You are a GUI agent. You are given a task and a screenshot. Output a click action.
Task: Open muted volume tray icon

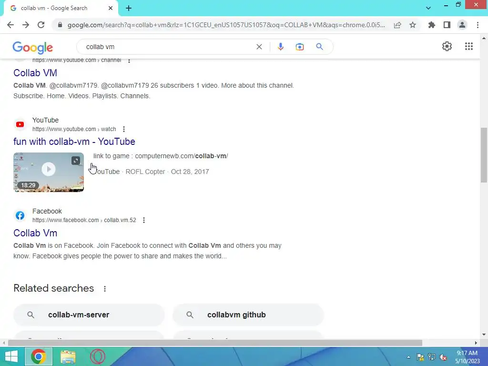point(443,357)
